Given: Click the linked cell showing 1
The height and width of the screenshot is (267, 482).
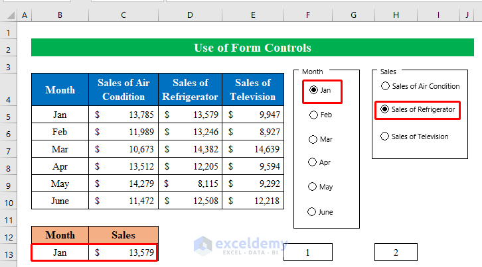Looking at the screenshot, I should (x=307, y=252).
